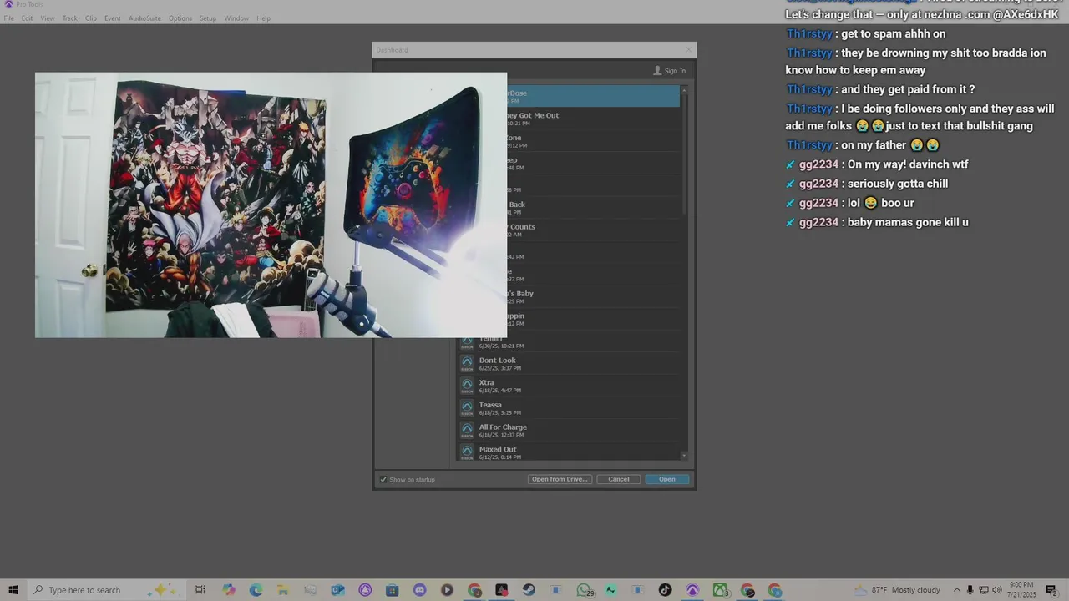This screenshot has height=601, width=1069.
Task: Open Steam from the taskbar
Action: (529, 590)
